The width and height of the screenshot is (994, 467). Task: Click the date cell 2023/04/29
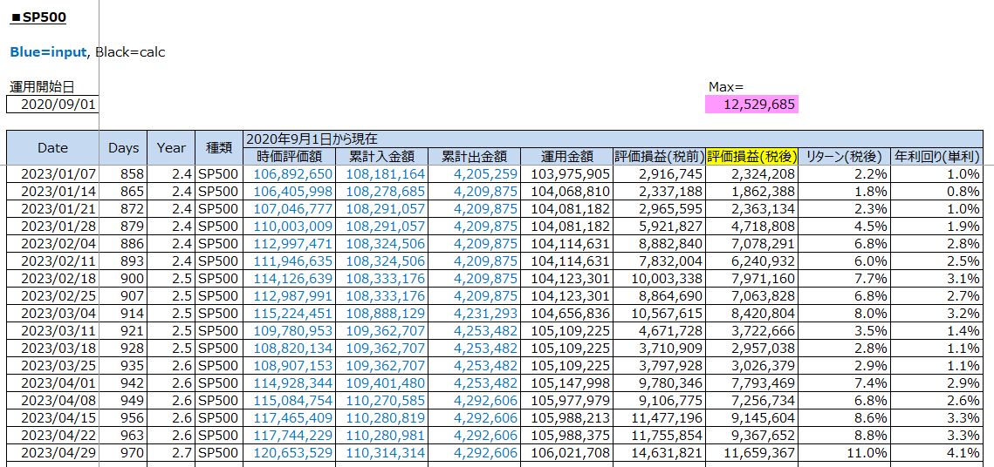coord(52,453)
